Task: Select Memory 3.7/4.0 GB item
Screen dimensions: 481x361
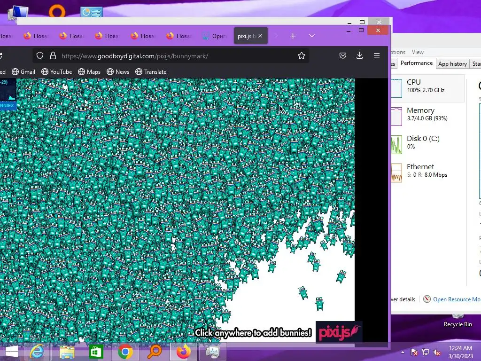Action: (x=428, y=116)
